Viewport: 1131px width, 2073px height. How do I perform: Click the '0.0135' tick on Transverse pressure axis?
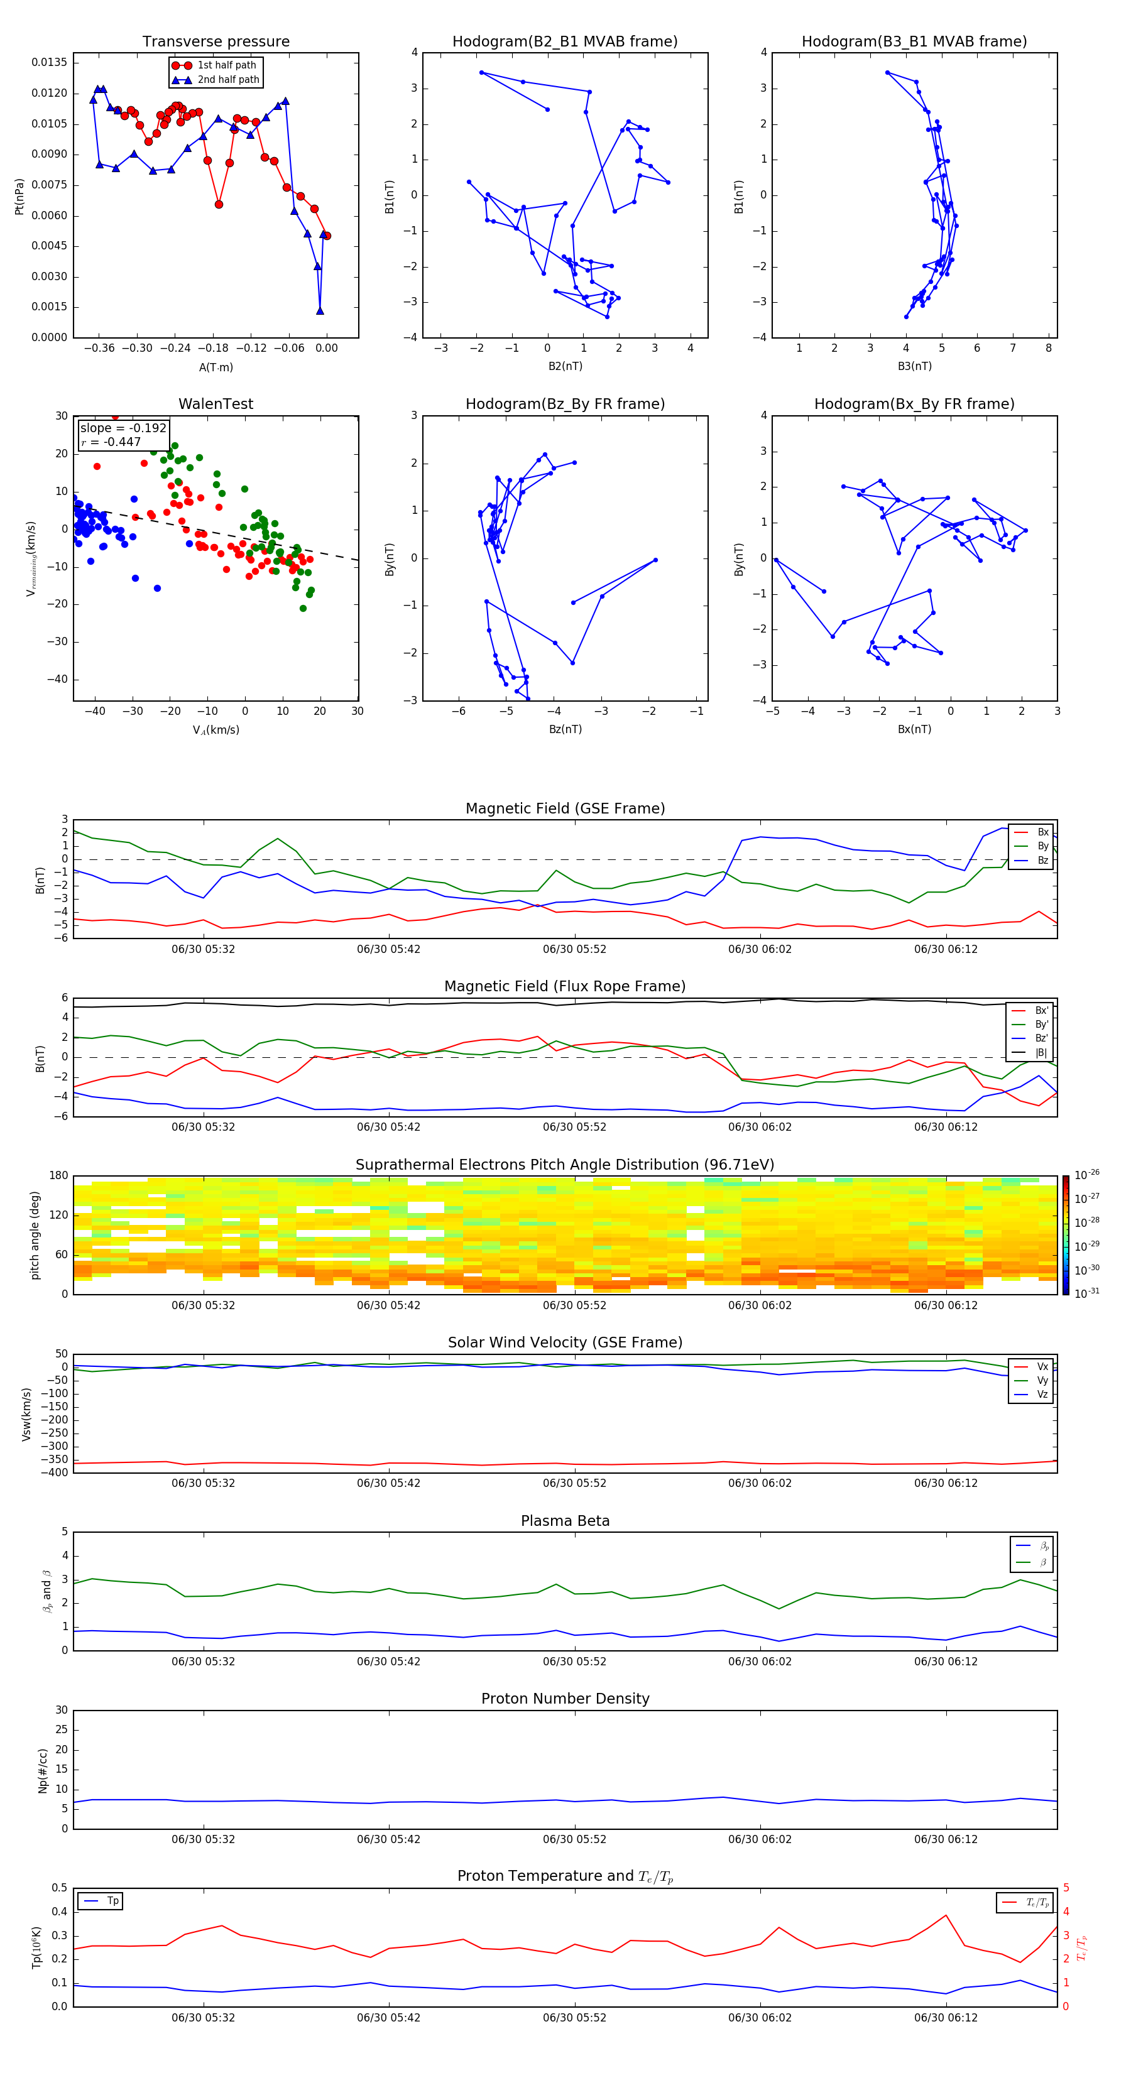(50, 63)
